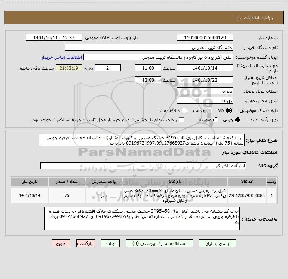Click کد کالا column header
The image size is (288, 279).
[x=247, y=182]
